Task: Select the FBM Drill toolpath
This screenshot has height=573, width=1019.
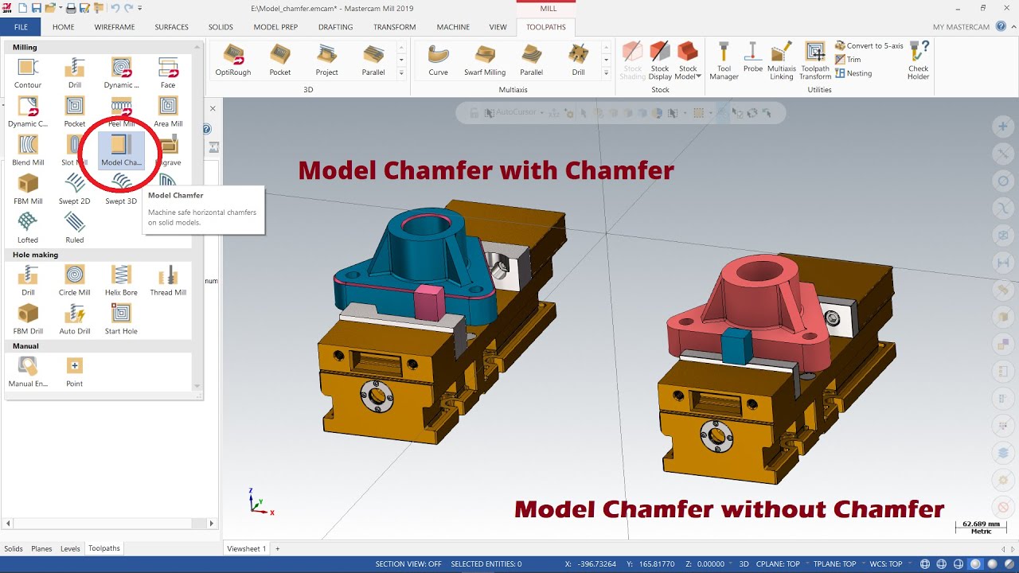Action: click(x=28, y=319)
